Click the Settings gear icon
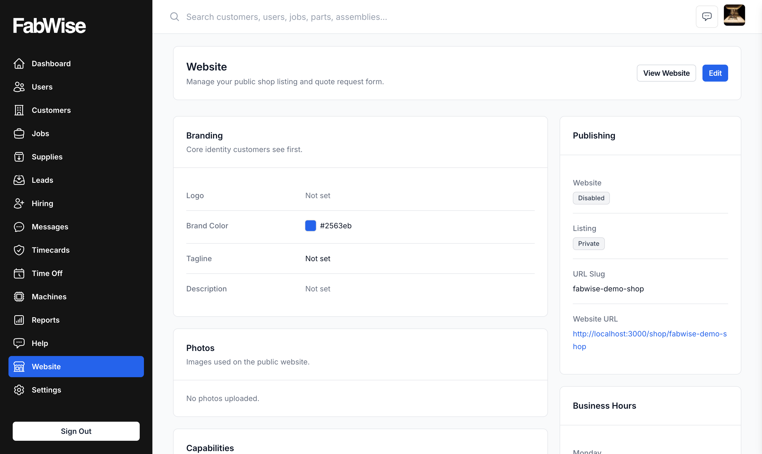Screen dimensions: 762x454 pyautogui.click(x=19, y=390)
